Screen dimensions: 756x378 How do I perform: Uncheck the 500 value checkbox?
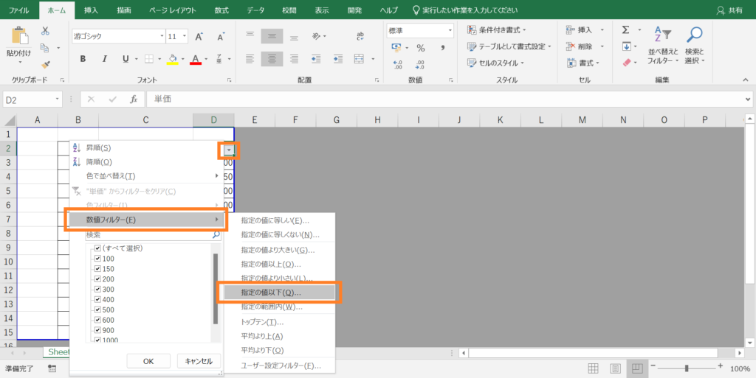coord(98,309)
